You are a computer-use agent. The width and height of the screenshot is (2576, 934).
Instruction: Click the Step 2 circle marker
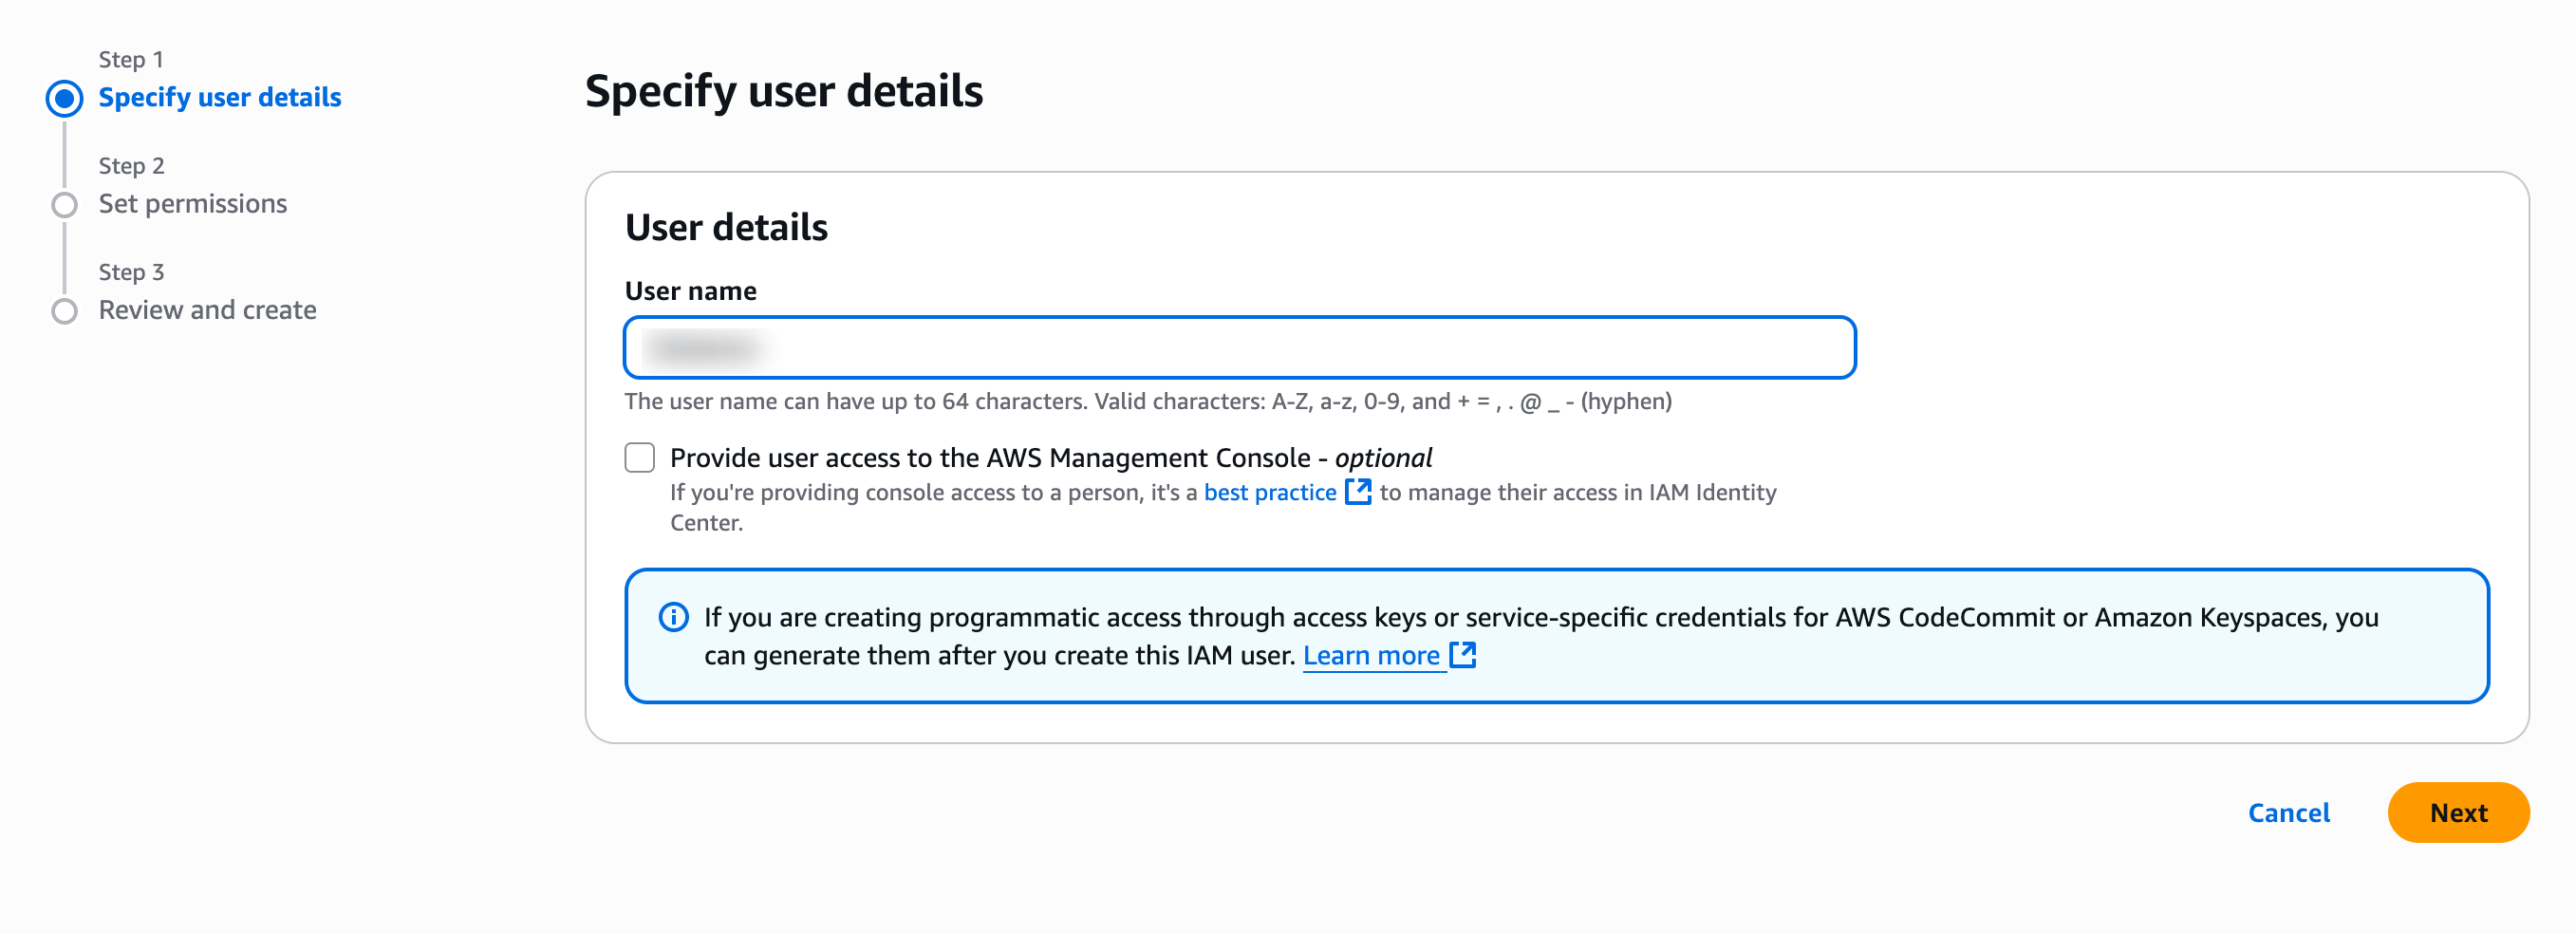click(64, 205)
